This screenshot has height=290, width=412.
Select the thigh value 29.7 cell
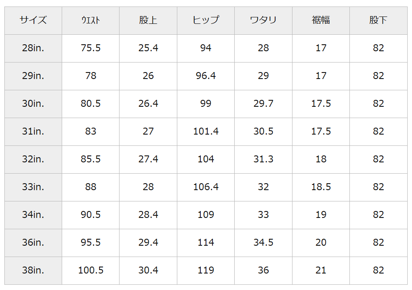pos(263,103)
